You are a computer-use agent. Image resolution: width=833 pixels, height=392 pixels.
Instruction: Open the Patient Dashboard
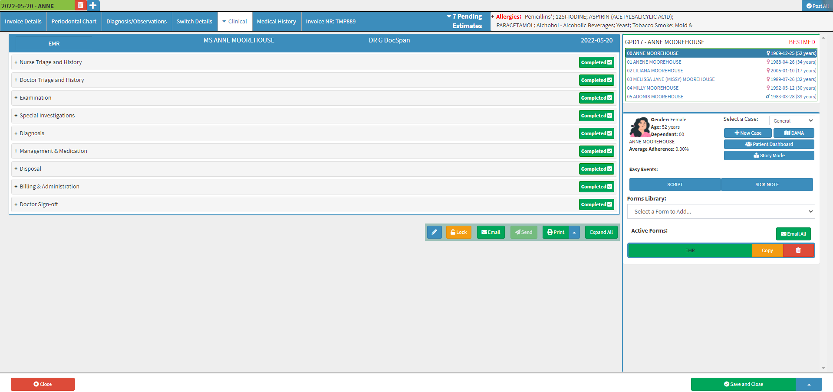click(769, 144)
